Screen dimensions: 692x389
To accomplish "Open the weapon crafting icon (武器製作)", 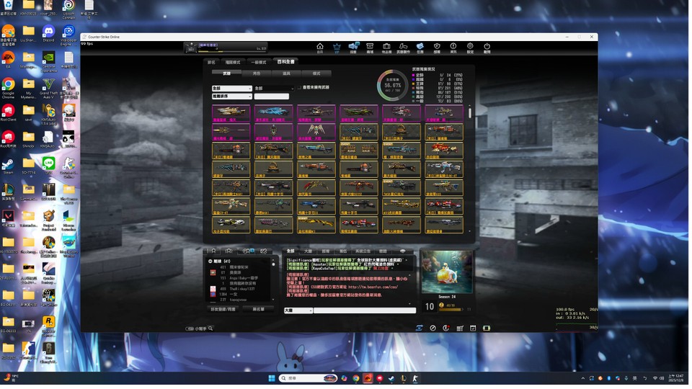I will [x=404, y=47].
